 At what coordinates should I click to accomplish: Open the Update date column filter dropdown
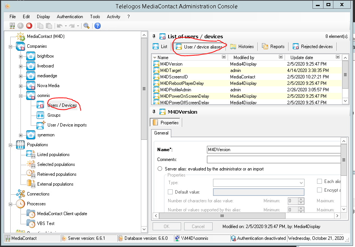338,57
